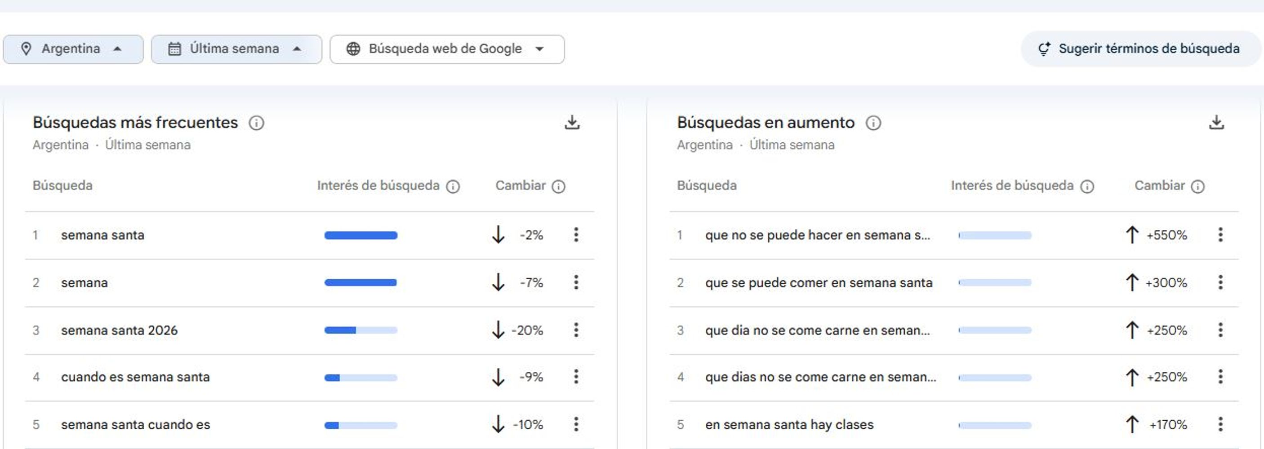Open info icon beside Búsquedas más frecuentes title
The width and height of the screenshot is (1264, 449).
[256, 123]
